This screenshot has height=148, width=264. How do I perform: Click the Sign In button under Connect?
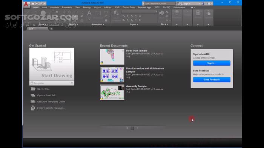tap(212, 63)
